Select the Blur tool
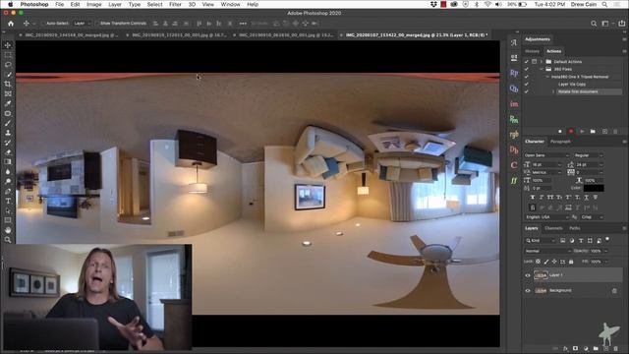The height and width of the screenshot is (354, 629). point(8,172)
